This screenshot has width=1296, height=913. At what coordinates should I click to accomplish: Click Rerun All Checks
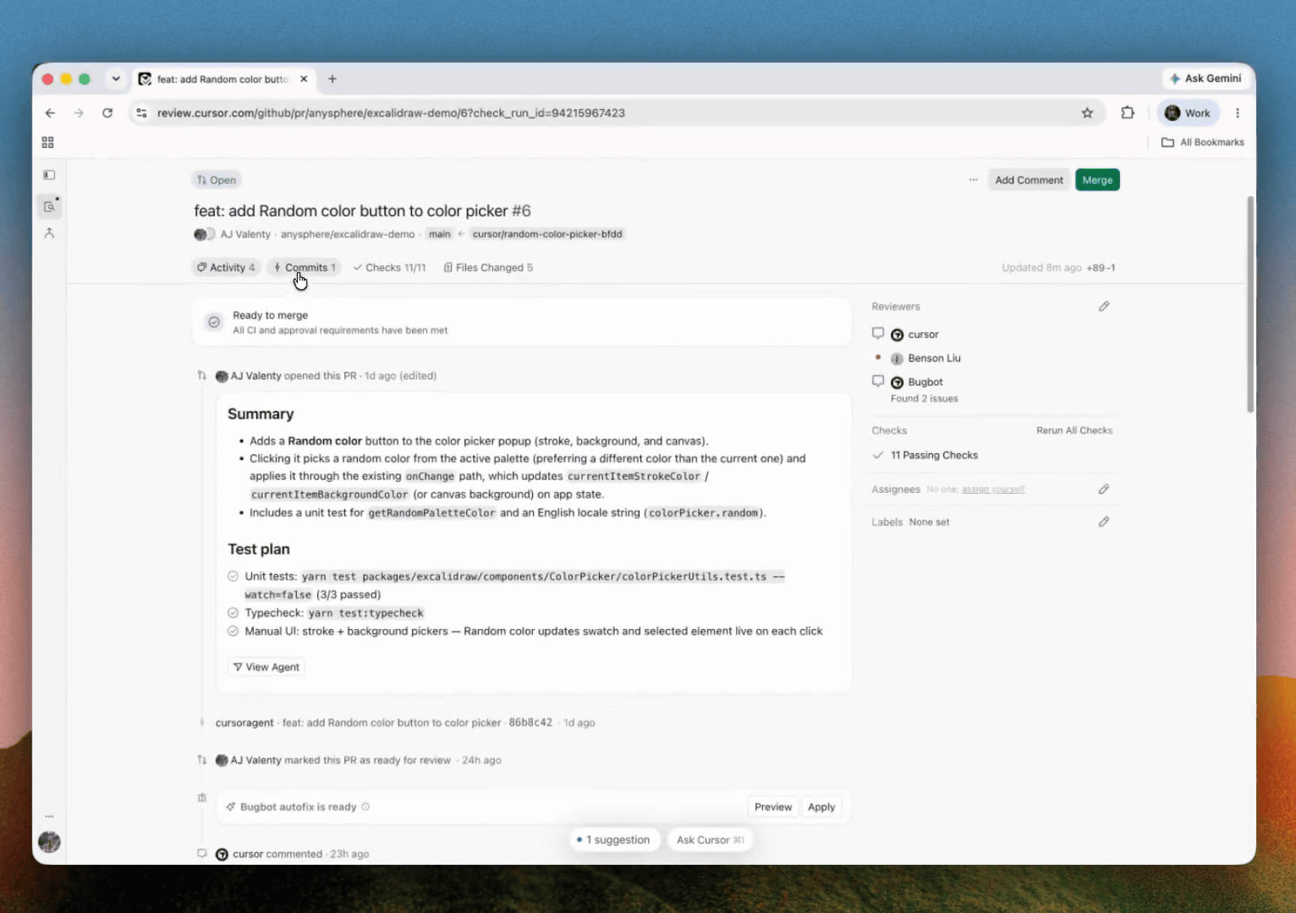point(1074,431)
